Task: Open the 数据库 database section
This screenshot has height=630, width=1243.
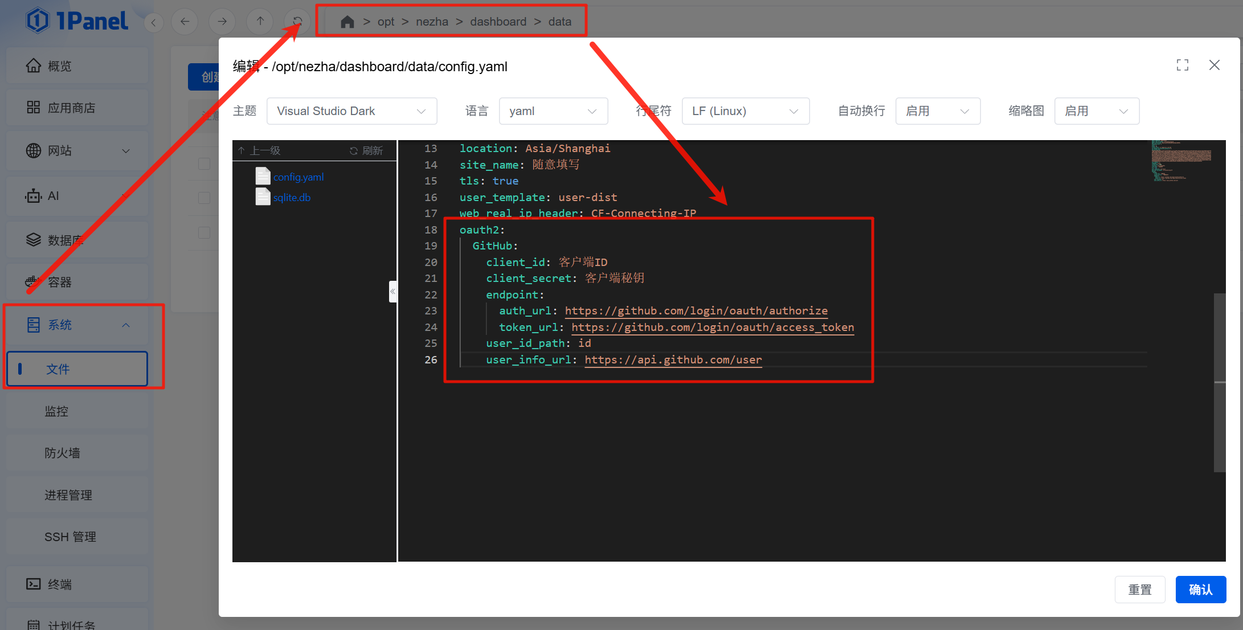Action: coord(77,240)
